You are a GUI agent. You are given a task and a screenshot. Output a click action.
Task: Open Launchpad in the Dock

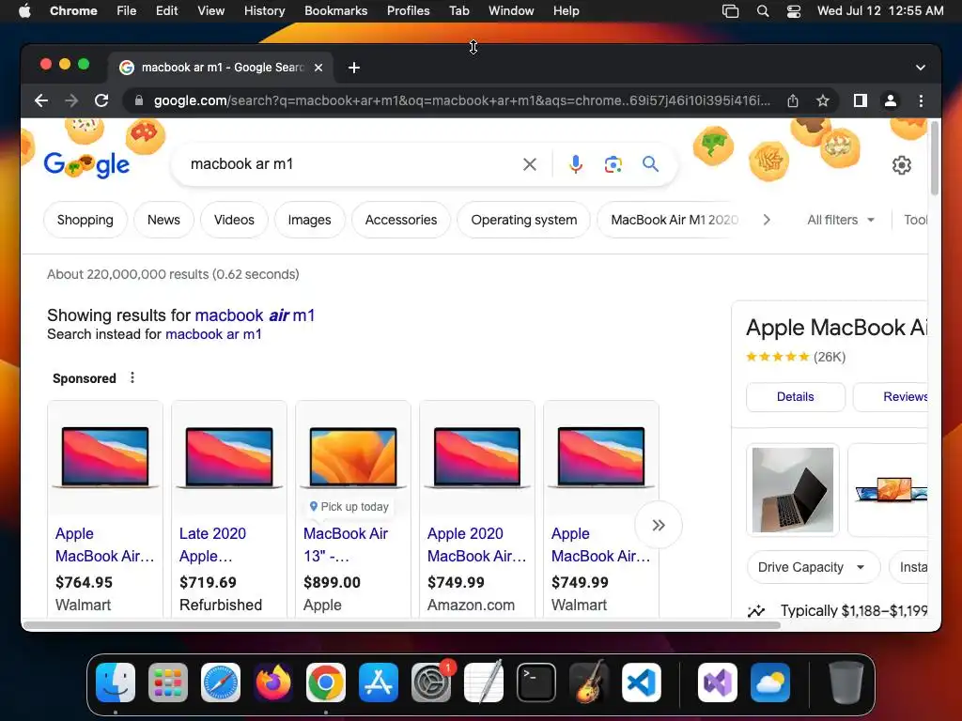[x=168, y=683]
